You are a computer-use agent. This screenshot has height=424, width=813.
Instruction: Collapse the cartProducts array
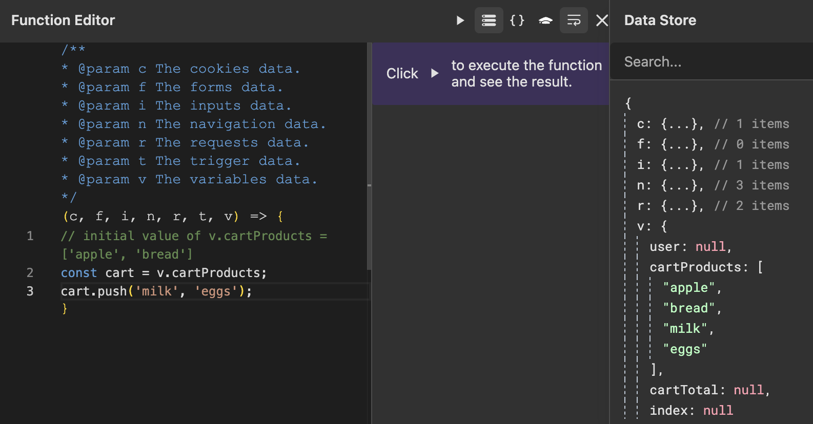click(x=706, y=267)
